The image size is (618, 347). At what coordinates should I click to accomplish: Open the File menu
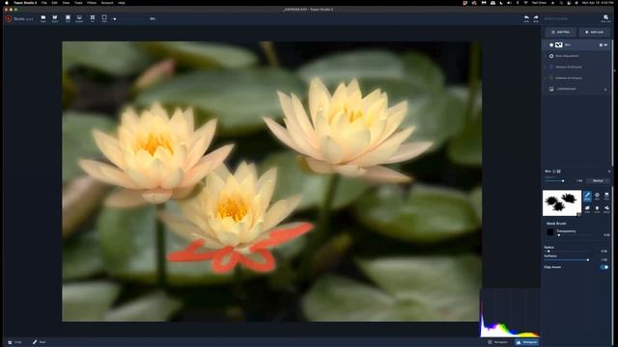44,3
